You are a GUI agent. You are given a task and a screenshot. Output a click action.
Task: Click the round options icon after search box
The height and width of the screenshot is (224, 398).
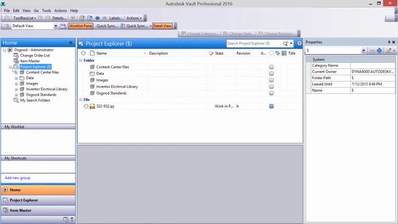pyautogui.click(x=300, y=44)
